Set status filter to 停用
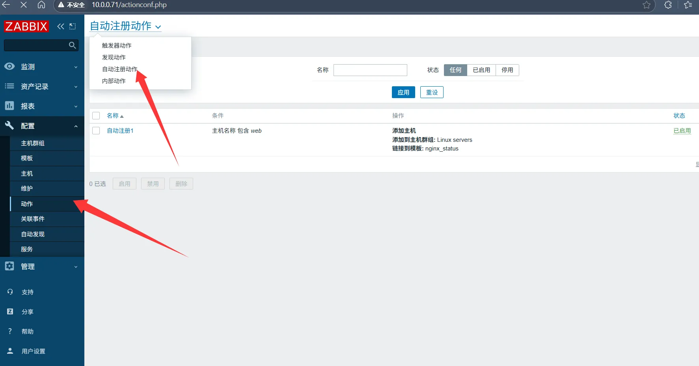 pyautogui.click(x=507, y=70)
